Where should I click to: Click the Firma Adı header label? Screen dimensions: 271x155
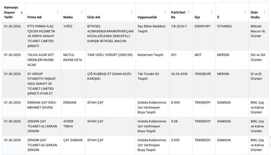tap(34, 17)
